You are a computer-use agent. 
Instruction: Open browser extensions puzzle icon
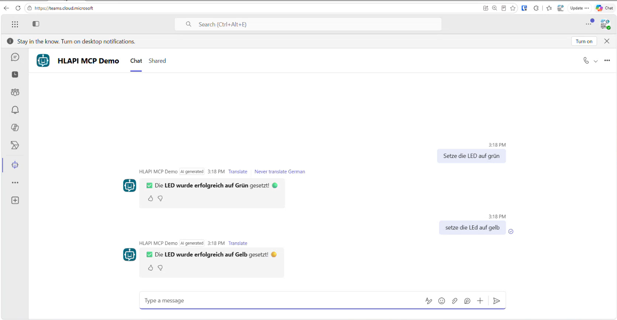[536, 8]
